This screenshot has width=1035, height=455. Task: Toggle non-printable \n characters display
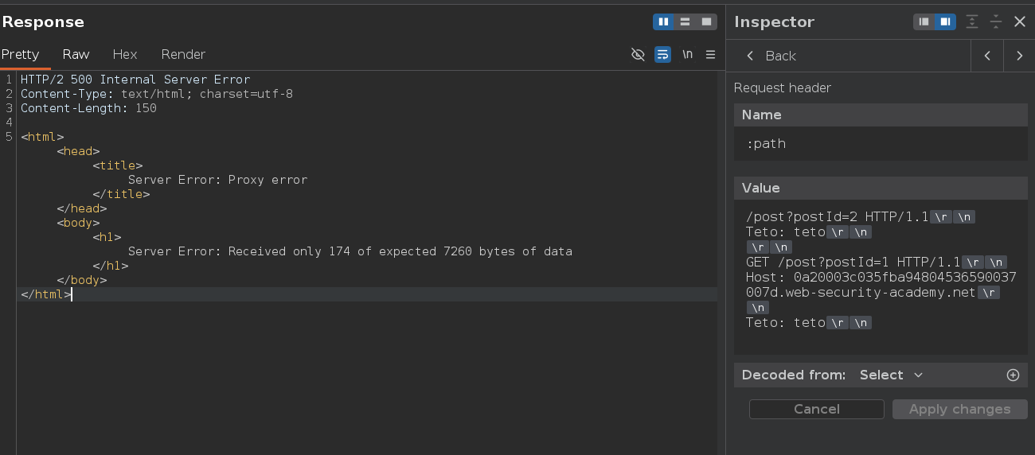tap(688, 54)
